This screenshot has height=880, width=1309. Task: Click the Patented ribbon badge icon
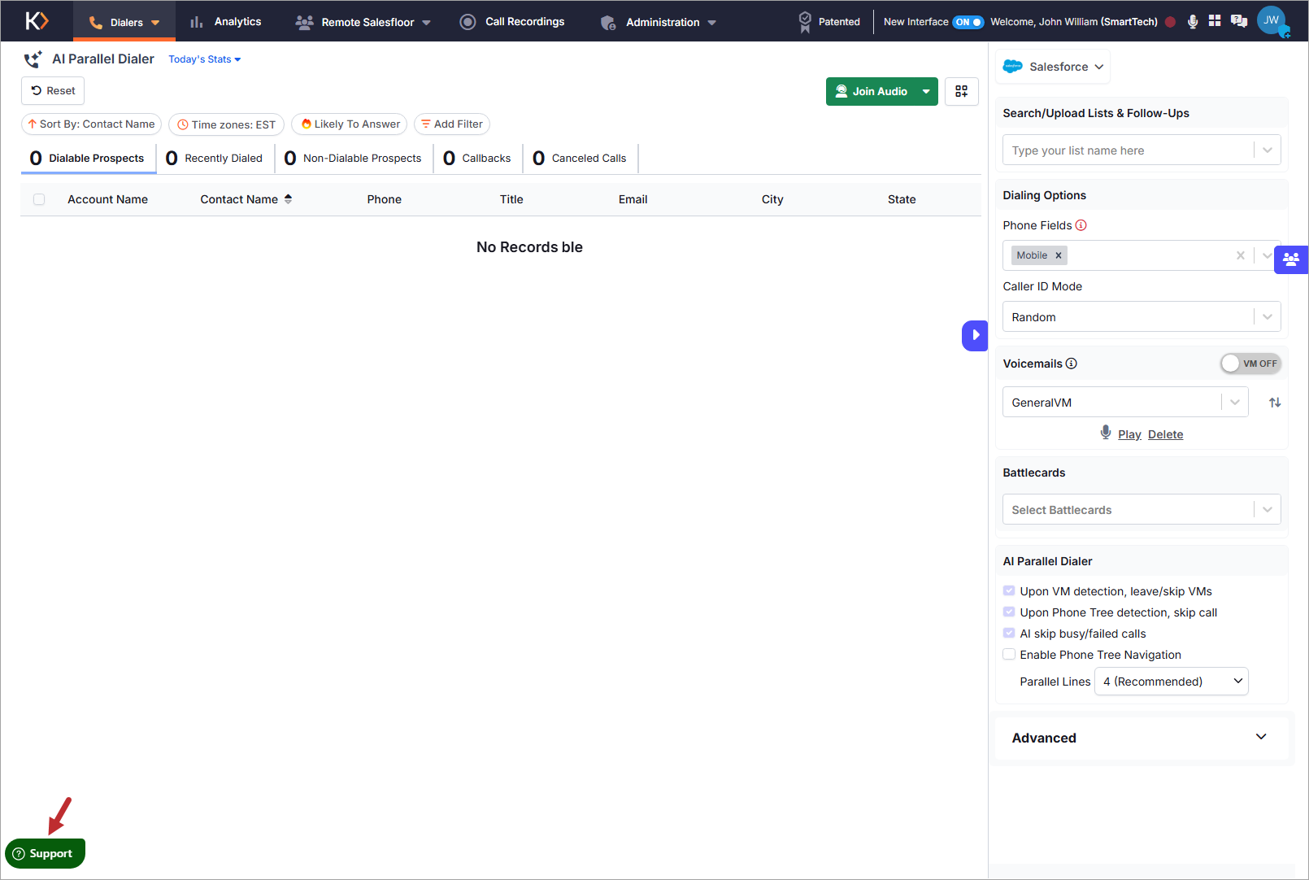click(x=805, y=22)
